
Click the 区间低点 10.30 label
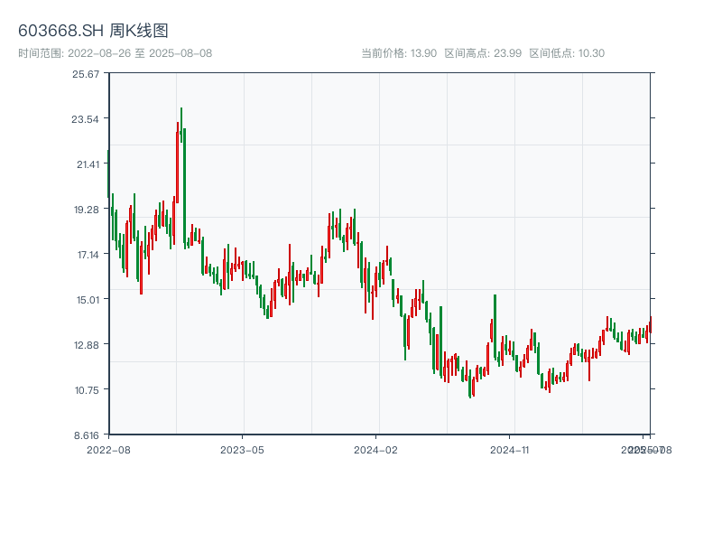[567, 53]
